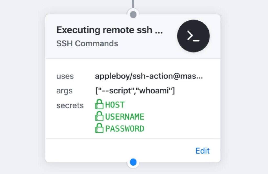Click the HOST secret lock icon
This screenshot has height=174, width=268.
pos(99,104)
